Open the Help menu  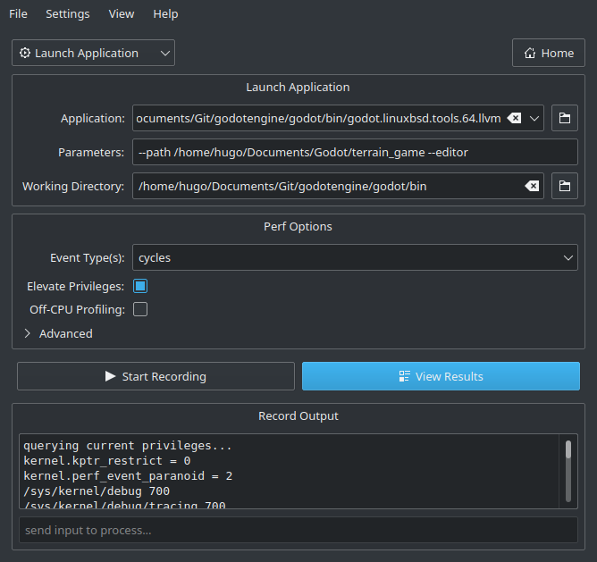(x=165, y=13)
